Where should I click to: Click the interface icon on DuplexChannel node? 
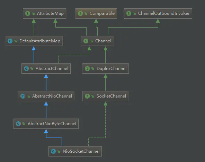87,69
